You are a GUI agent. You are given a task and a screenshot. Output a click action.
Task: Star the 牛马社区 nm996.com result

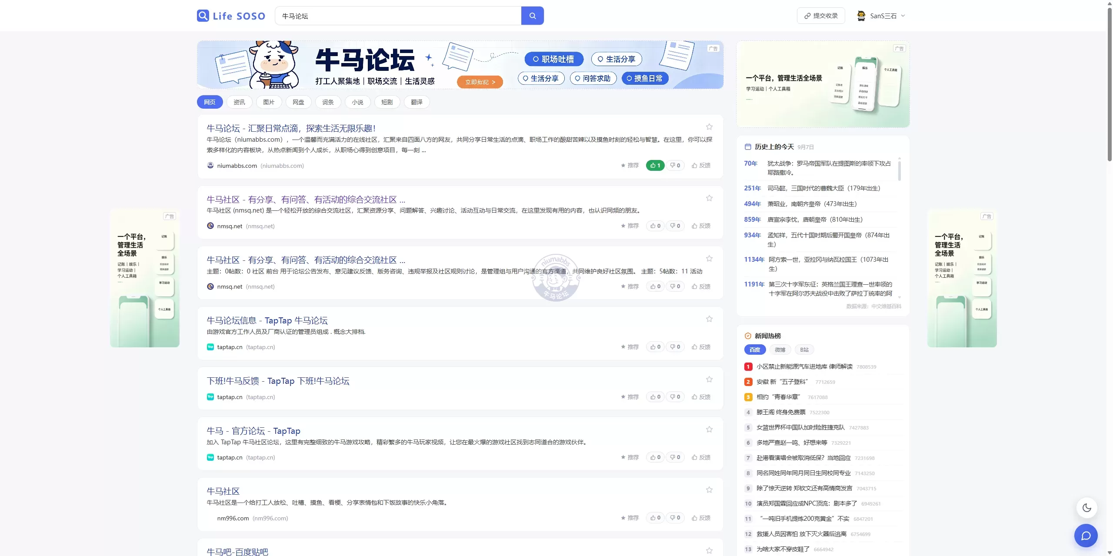click(x=709, y=490)
